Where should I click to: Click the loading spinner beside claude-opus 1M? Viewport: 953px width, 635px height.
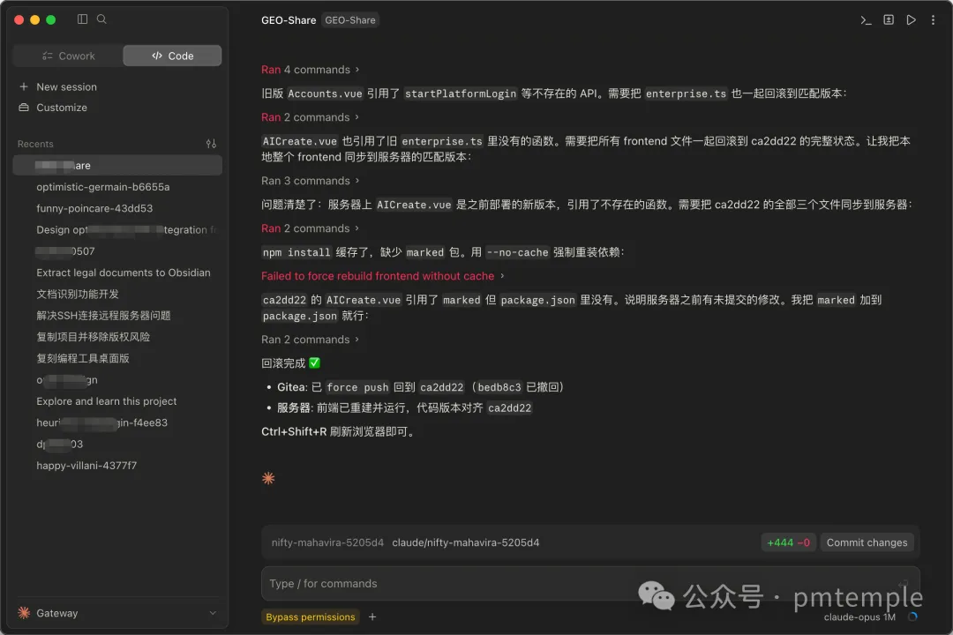[x=912, y=616]
